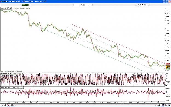171x107 pixels.
Task: Click the red crossed drawing-tools icon
Action: [8, 105]
